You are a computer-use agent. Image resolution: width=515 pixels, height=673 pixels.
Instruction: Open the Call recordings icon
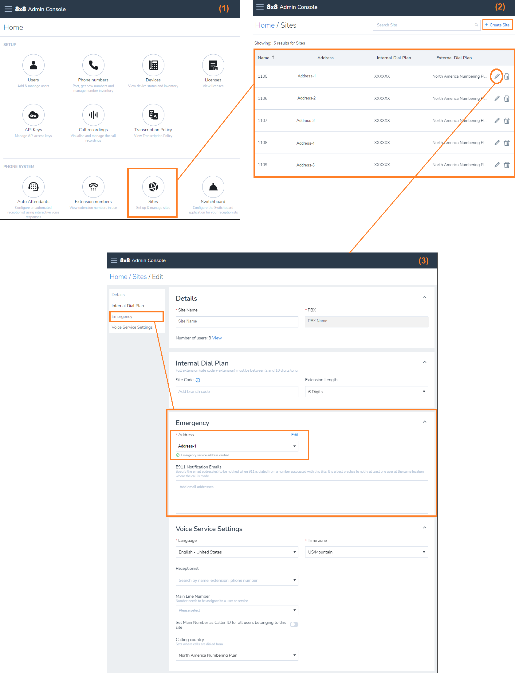93,115
